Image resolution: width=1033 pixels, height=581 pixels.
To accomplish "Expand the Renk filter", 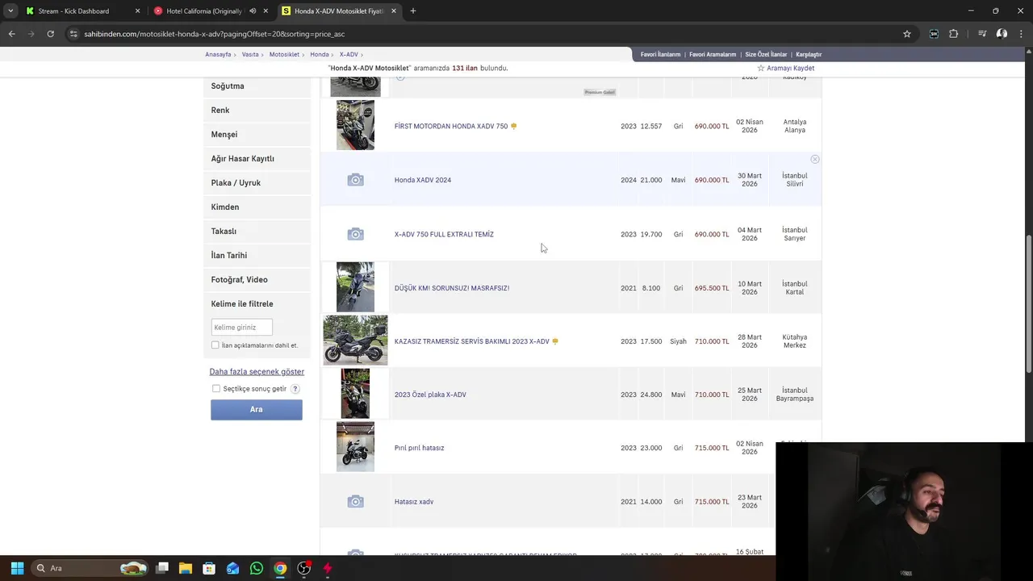I will tap(257, 111).
